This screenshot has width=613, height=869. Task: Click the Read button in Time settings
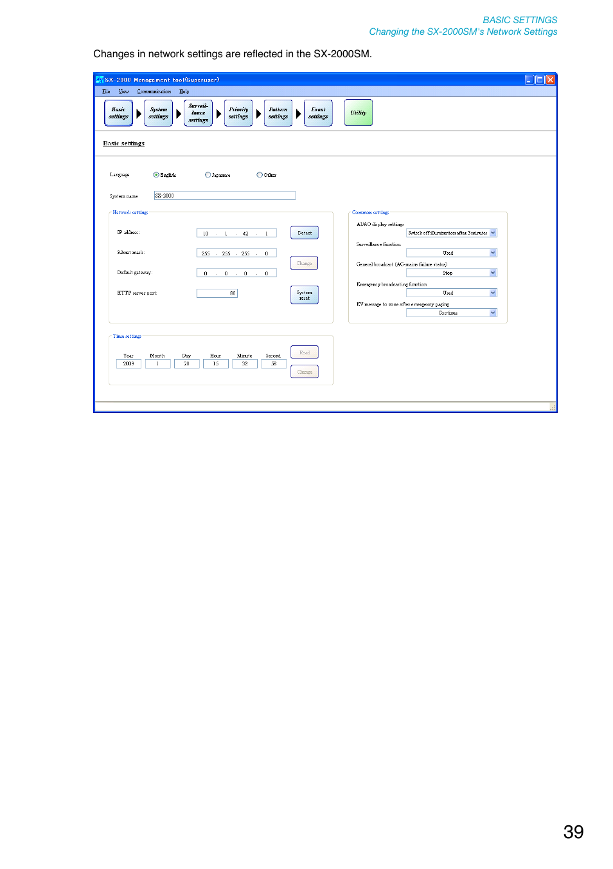coord(305,352)
